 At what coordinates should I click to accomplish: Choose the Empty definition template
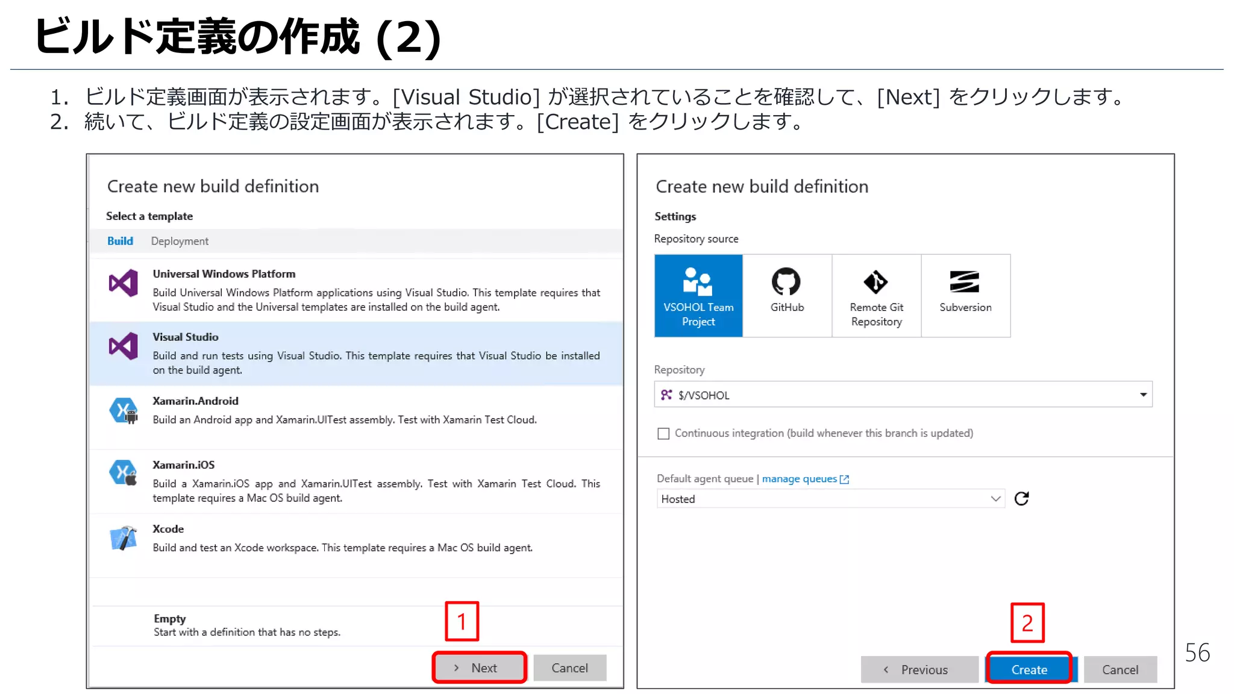coord(357,625)
